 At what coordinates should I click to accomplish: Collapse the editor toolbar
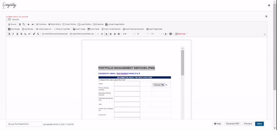(x=265, y=34)
